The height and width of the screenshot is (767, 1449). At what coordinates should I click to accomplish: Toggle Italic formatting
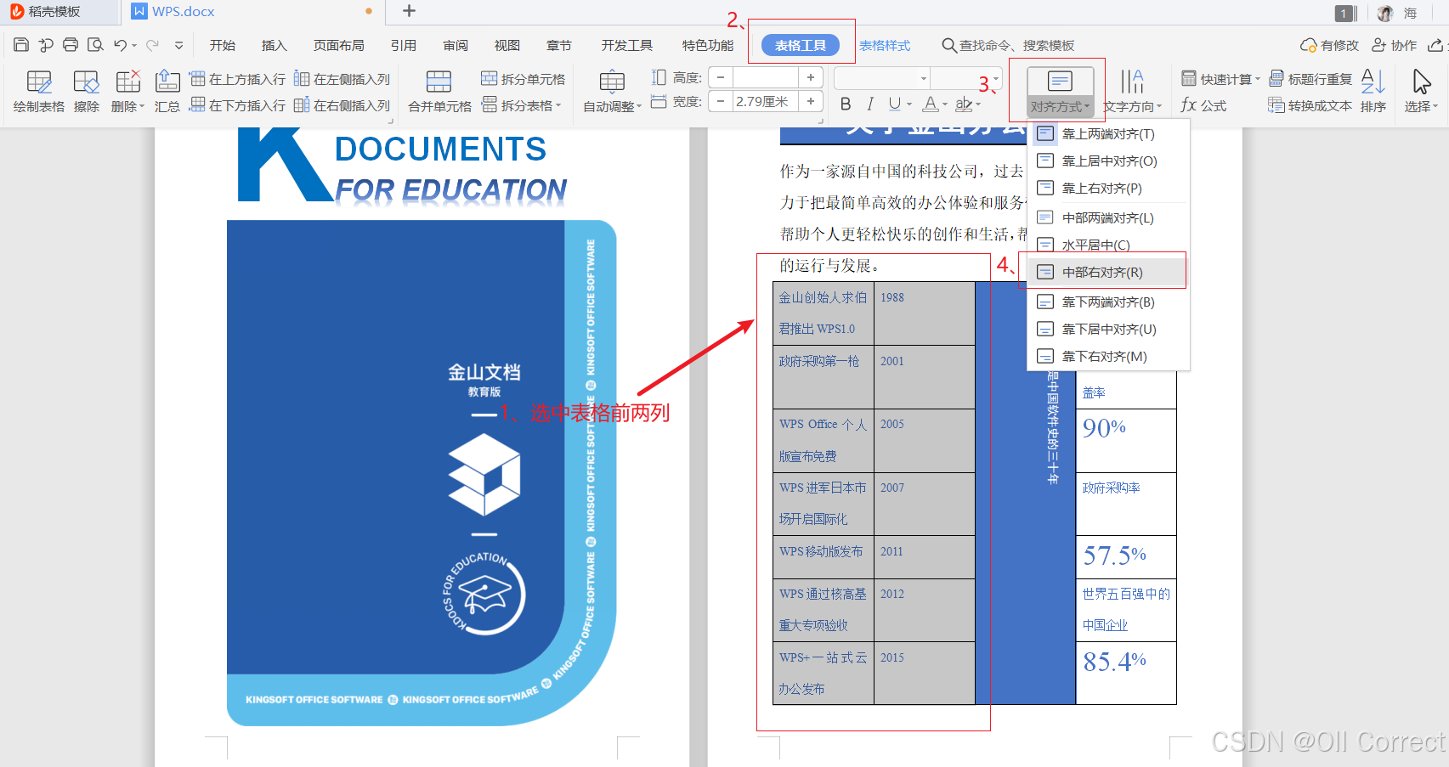pyautogui.click(x=870, y=104)
